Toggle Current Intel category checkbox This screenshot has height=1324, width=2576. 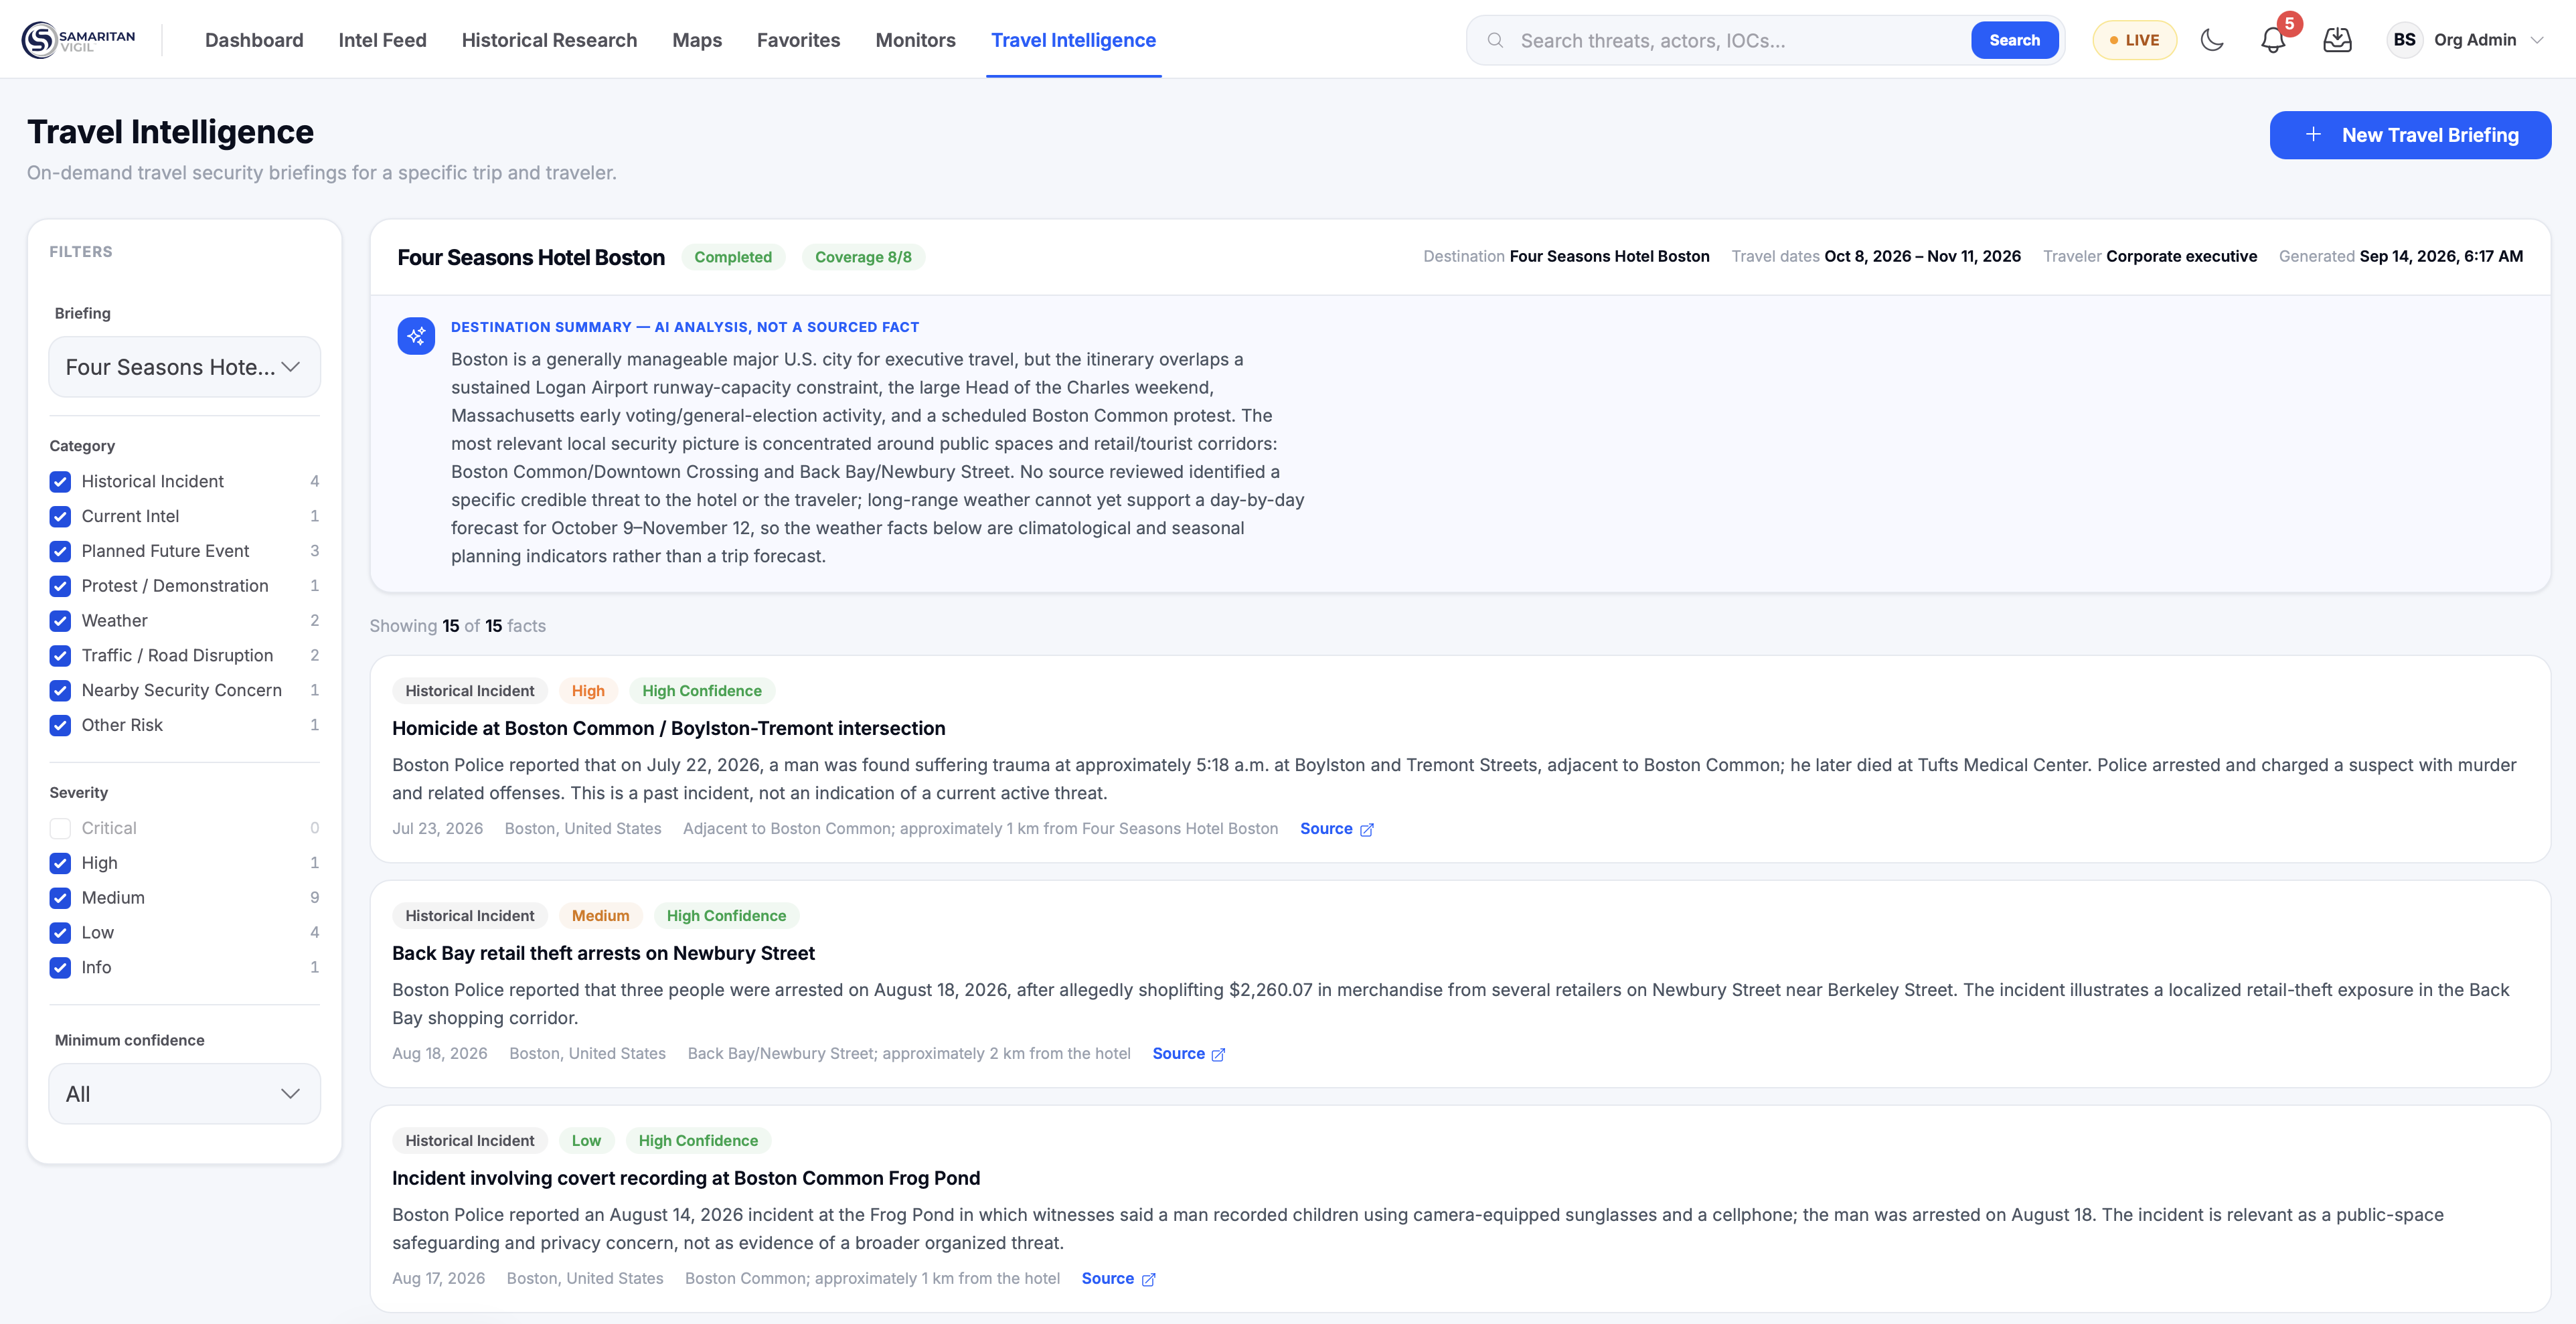[x=60, y=517]
